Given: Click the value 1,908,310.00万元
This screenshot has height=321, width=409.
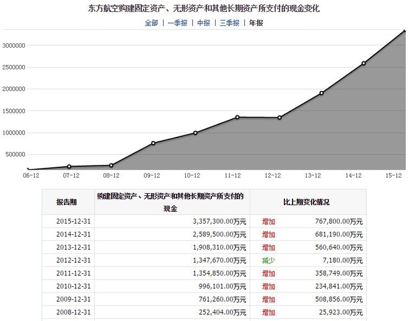Looking at the screenshot, I should point(219,247).
